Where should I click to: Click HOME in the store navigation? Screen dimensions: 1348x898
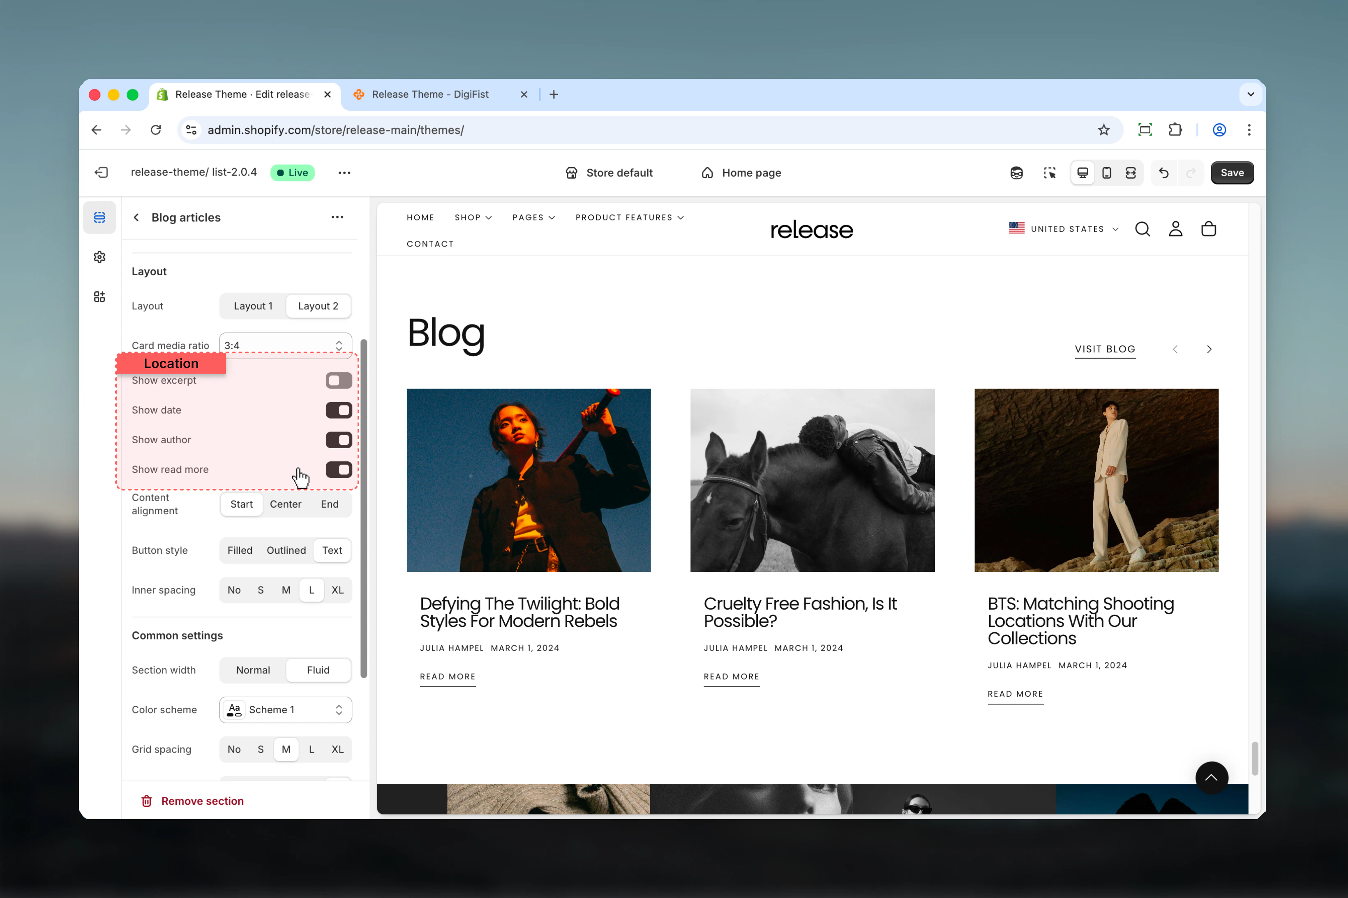(420, 218)
